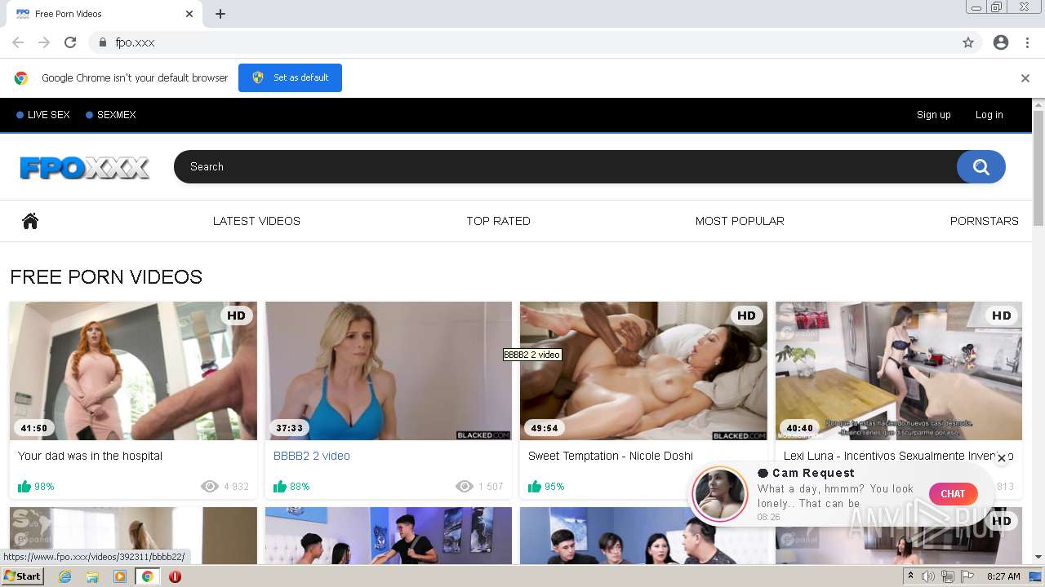Open the MOST POPULAR menu item
The width and height of the screenshot is (1045, 587).
click(740, 221)
